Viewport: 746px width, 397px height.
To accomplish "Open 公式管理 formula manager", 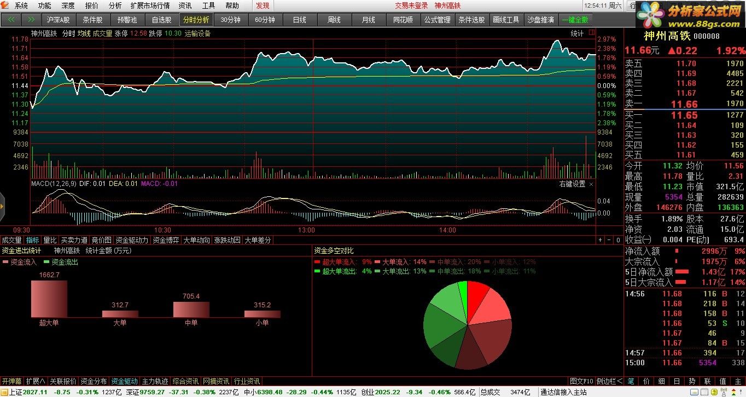I will (x=438, y=20).
